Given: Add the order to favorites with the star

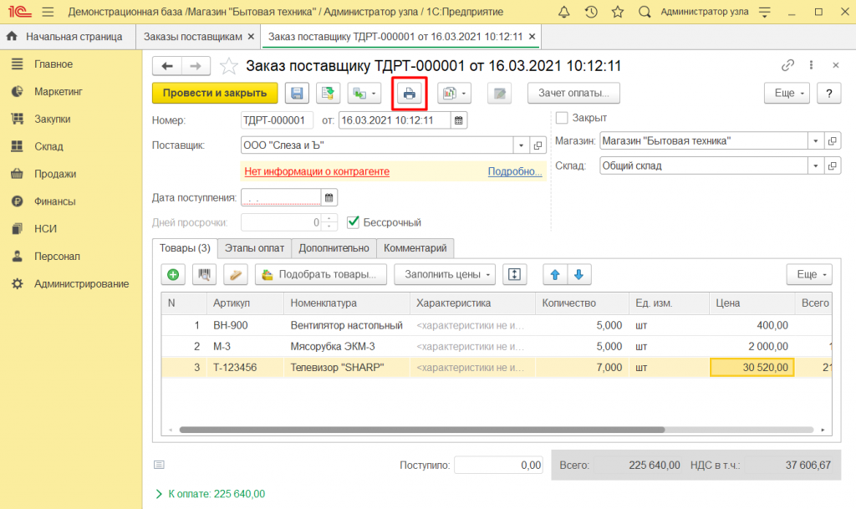Looking at the screenshot, I should coord(227,66).
